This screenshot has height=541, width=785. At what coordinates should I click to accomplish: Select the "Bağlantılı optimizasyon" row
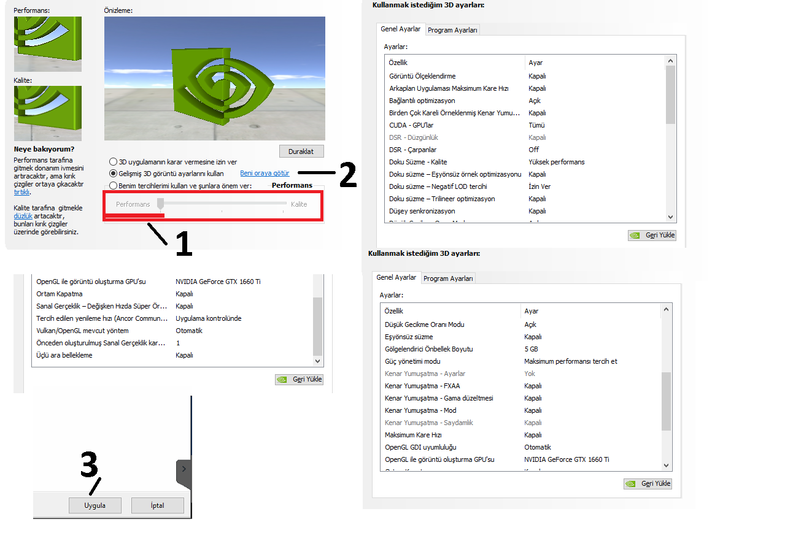[x=525, y=101]
